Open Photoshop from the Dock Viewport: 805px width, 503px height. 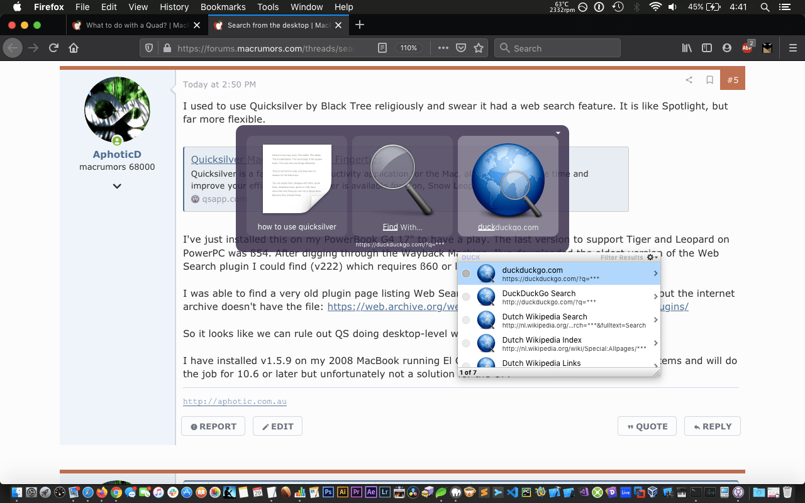click(x=328, y=492)
